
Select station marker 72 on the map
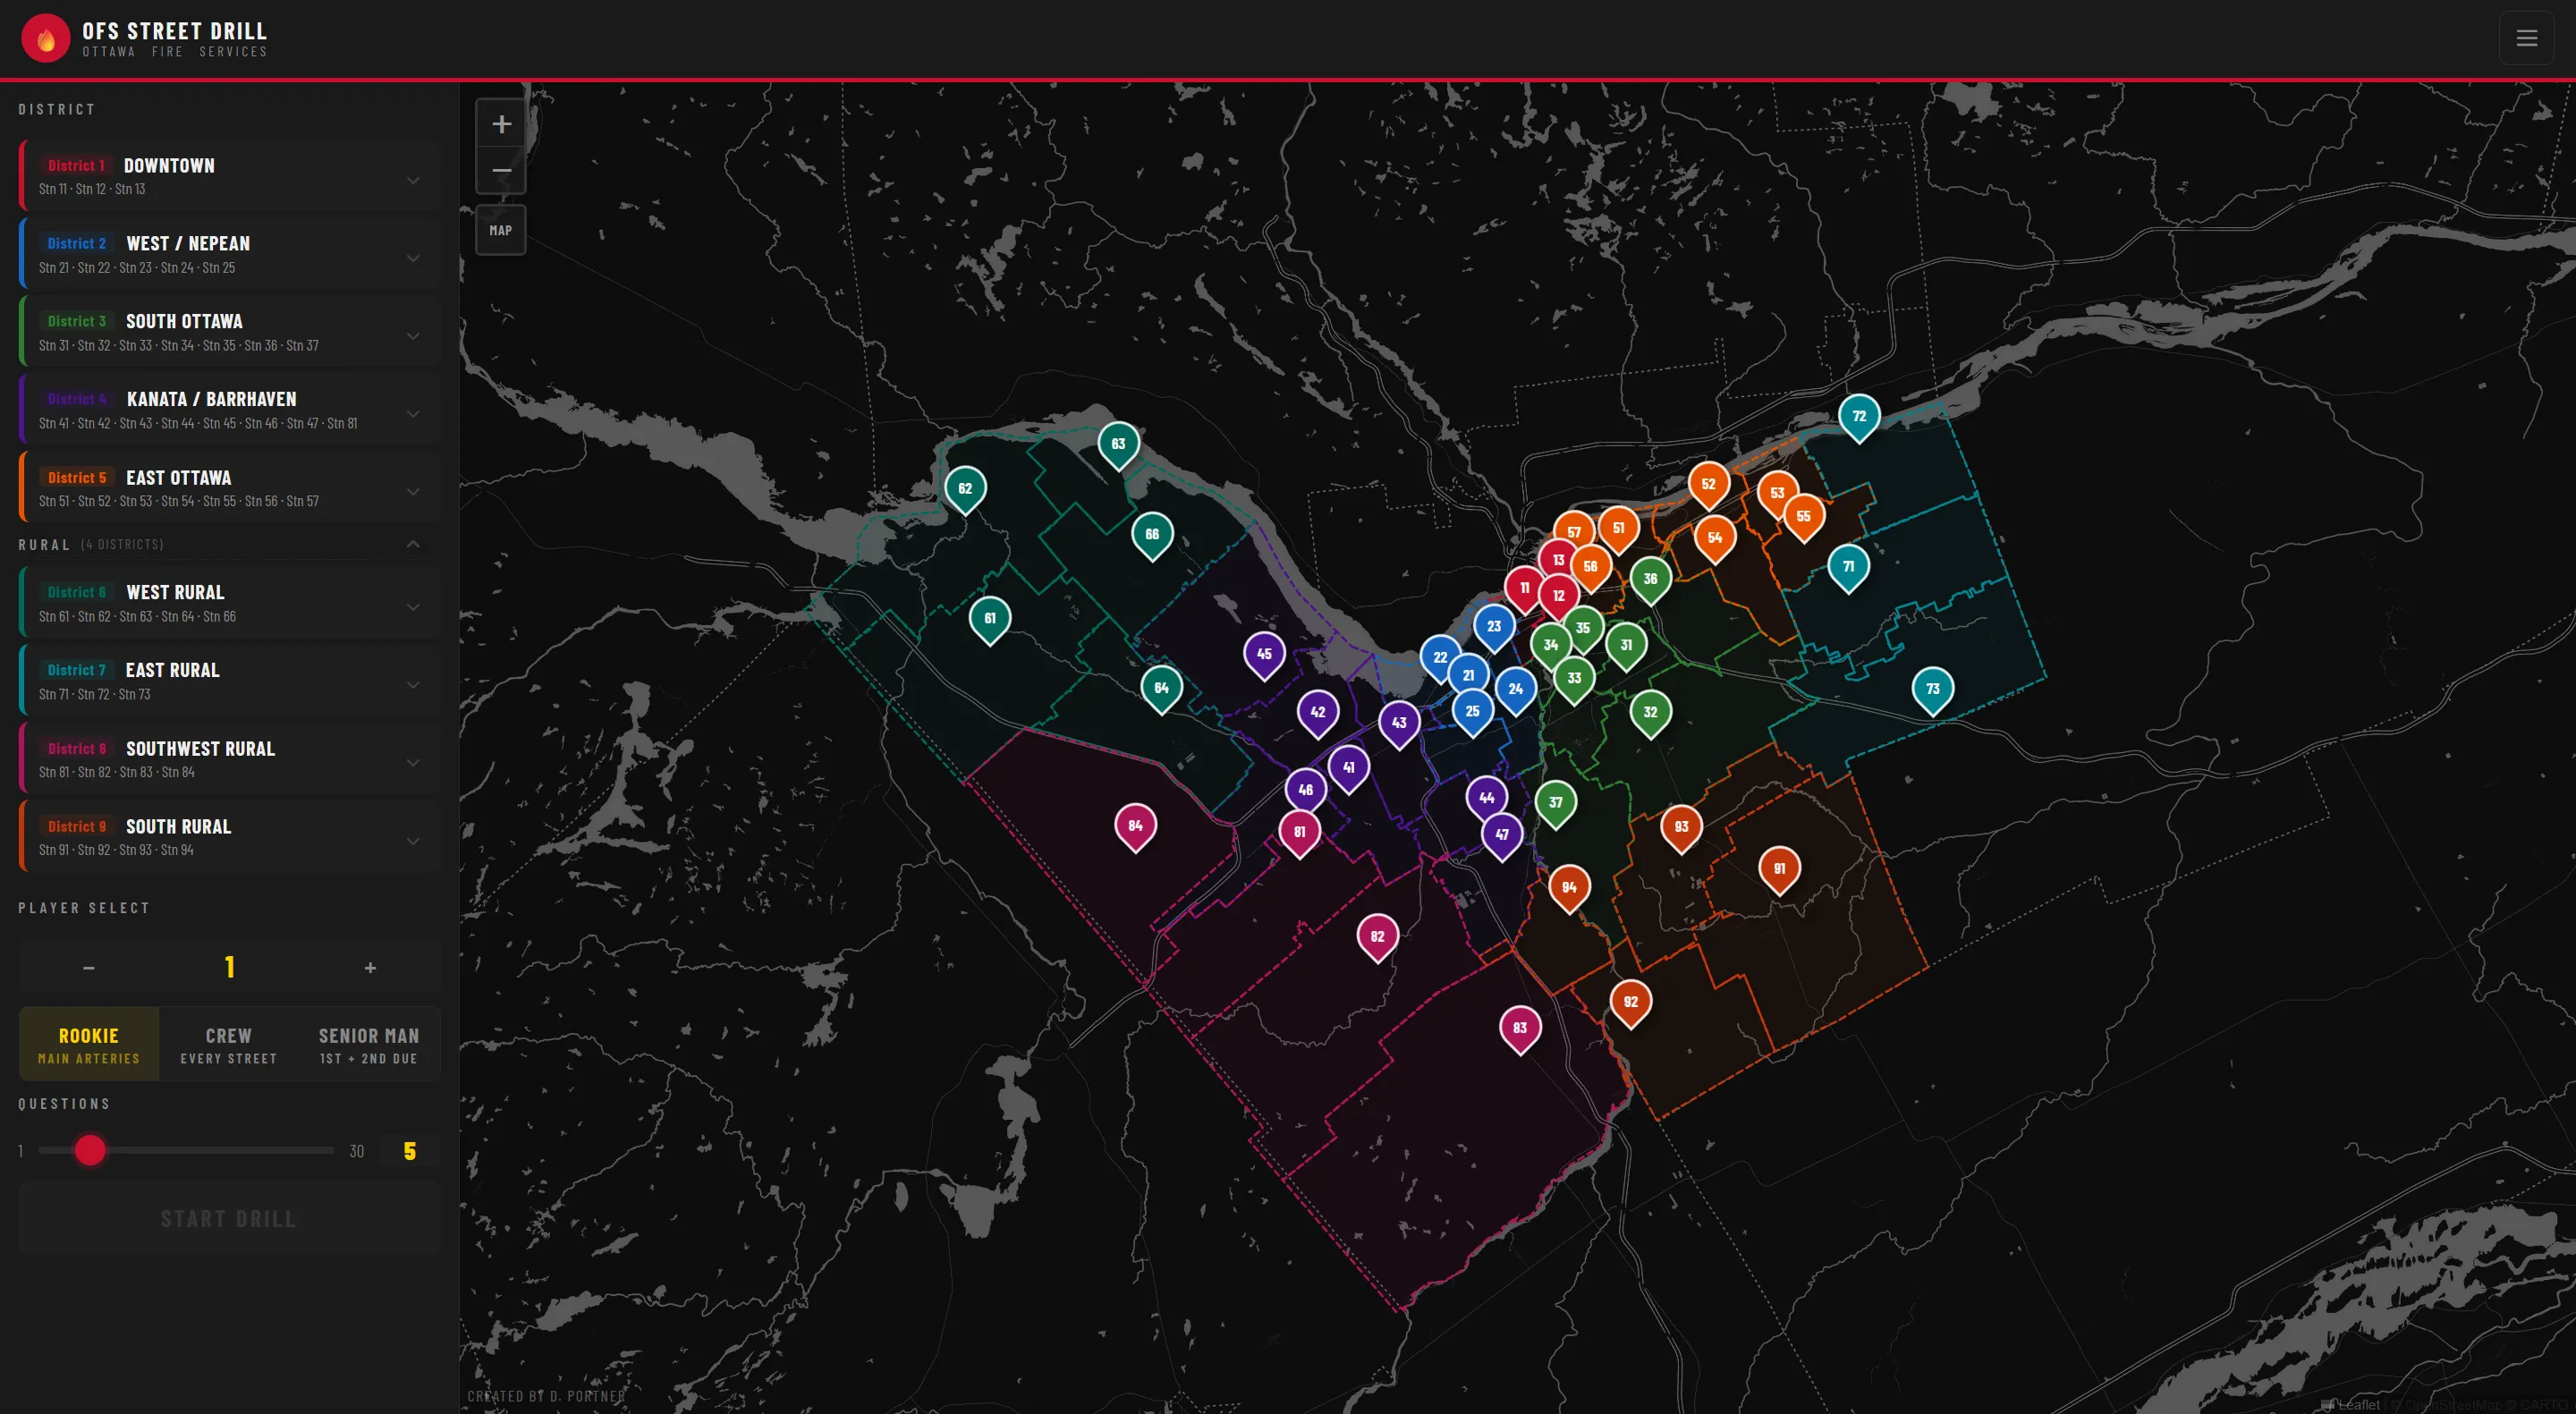(1859, 416)
